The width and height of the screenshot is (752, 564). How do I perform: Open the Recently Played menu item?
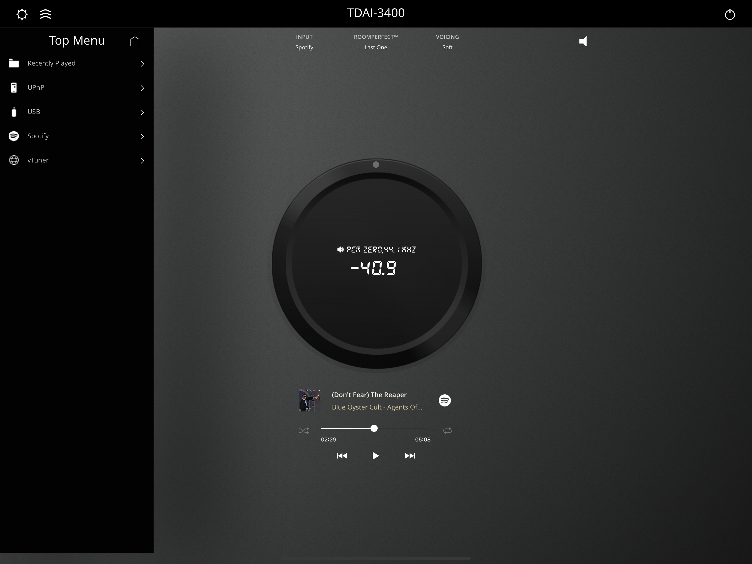[x=77, y=63]
